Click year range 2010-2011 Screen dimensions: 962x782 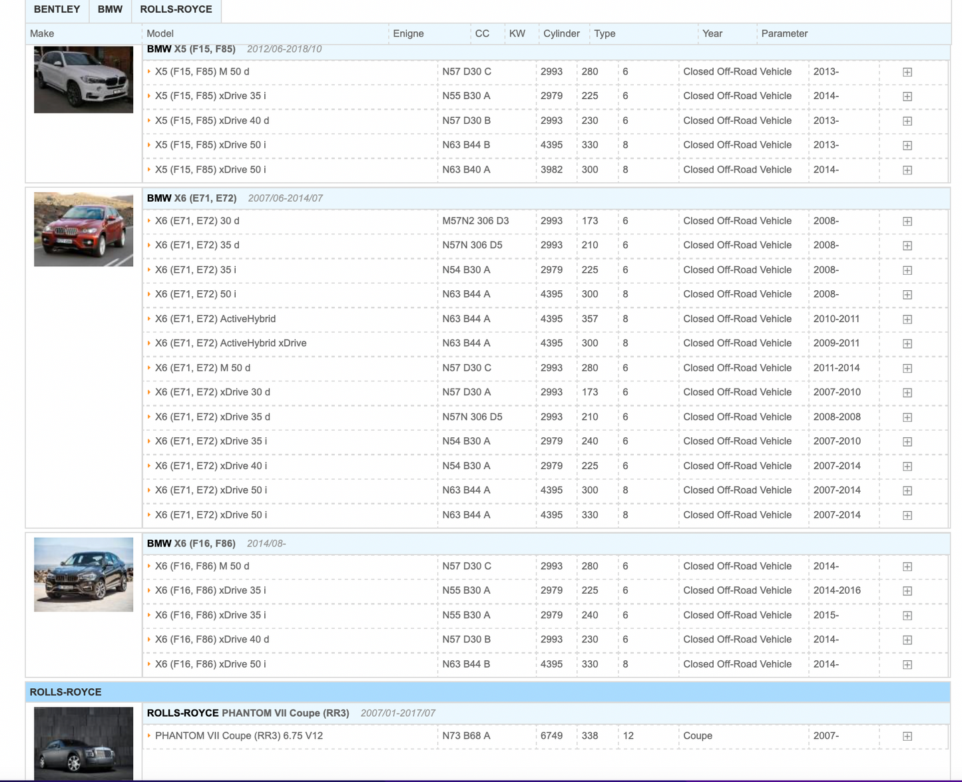(837, 319)
